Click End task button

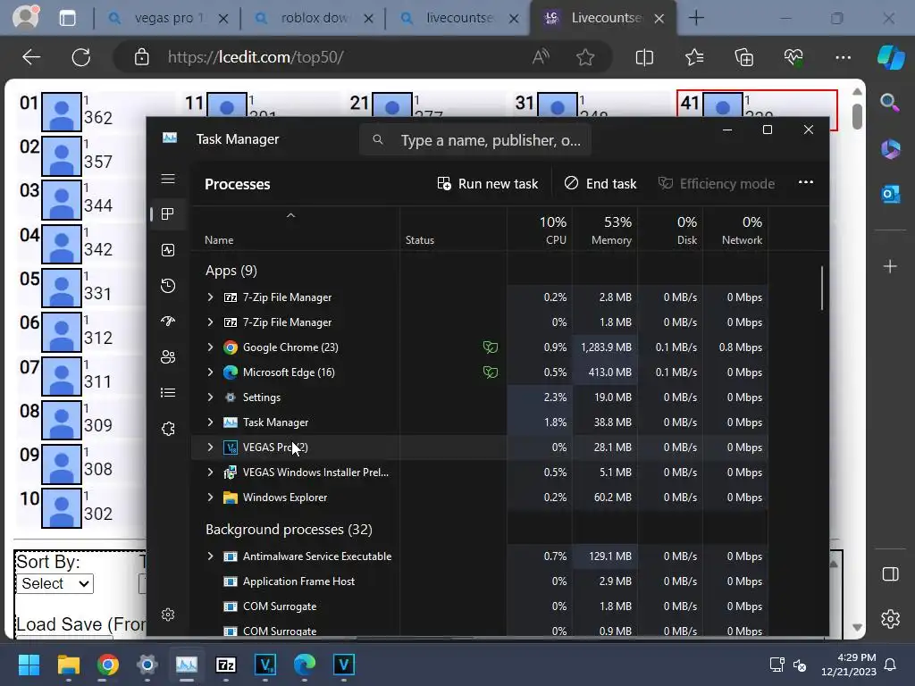600,184
